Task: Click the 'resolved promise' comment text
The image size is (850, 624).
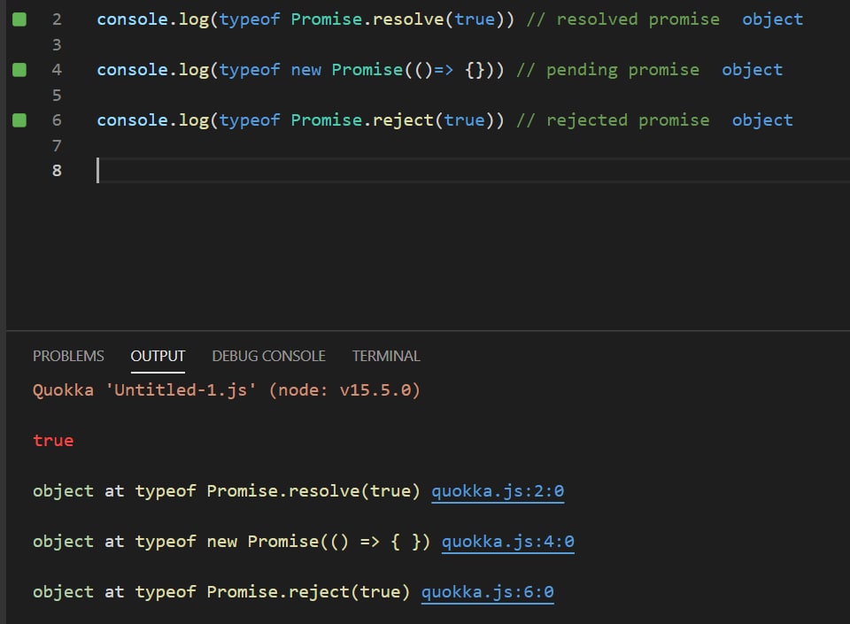Action: [x=638, y=19]
